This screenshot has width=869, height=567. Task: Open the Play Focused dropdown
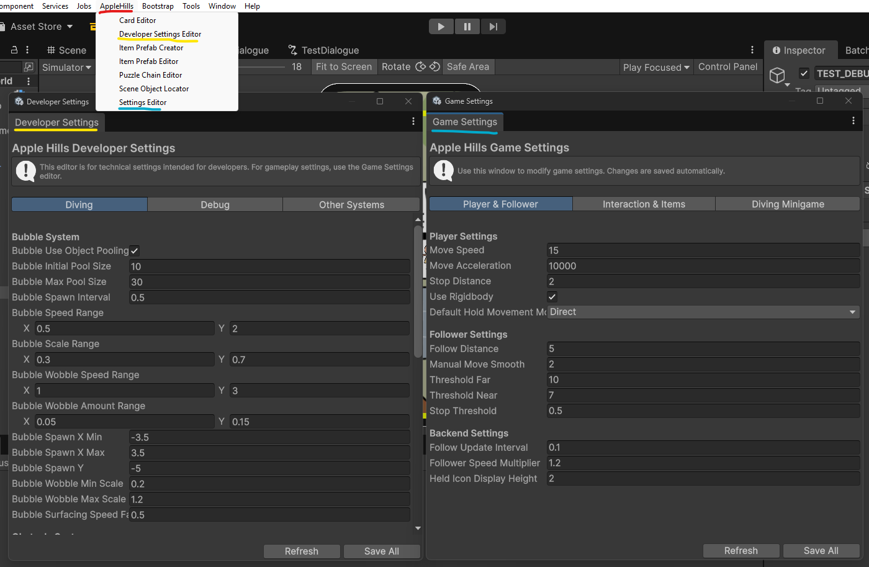coord(655,66)
